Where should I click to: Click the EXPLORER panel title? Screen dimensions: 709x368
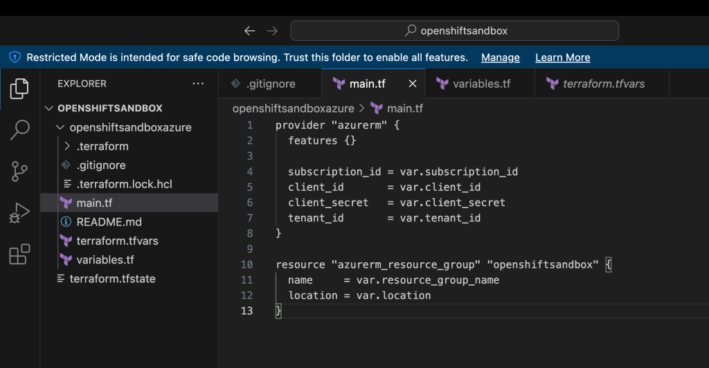(x=82, y=84)
